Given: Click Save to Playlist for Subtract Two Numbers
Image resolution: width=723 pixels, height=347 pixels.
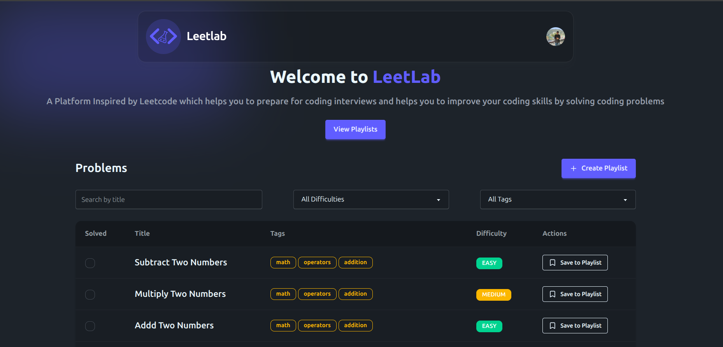Looking at the screenshot, I should (x=575, y=263).
